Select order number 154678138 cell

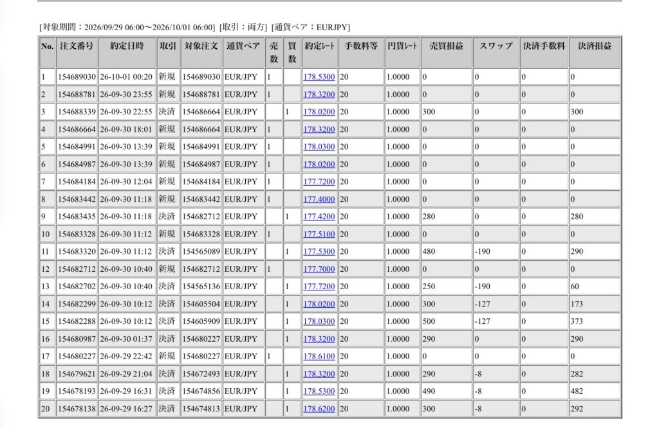pos(77,408)
